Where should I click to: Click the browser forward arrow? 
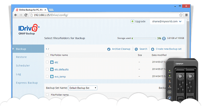[x=21, y=15]
